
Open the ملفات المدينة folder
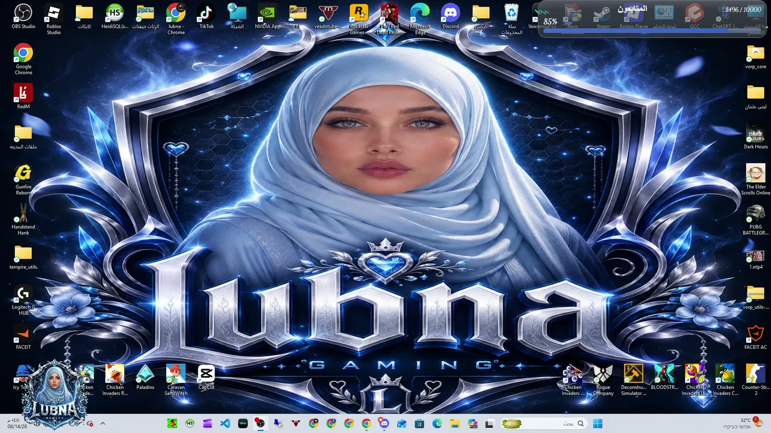pyautogui.click(x=23, y=137)
